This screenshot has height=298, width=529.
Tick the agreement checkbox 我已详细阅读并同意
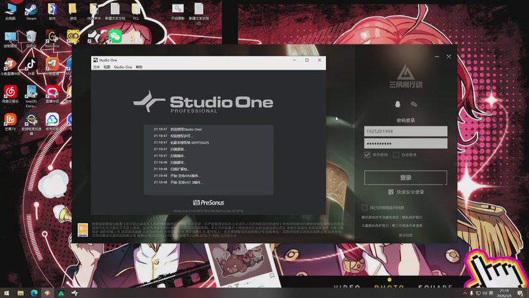click(364, 207)
